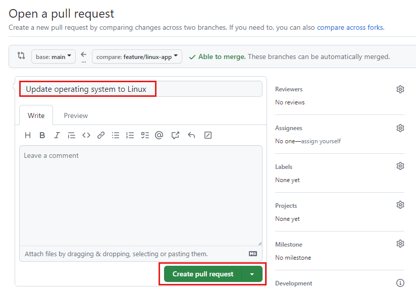416x293 pixels.
Task: Open the Assignees gear settings
Action: pos(400,128)
